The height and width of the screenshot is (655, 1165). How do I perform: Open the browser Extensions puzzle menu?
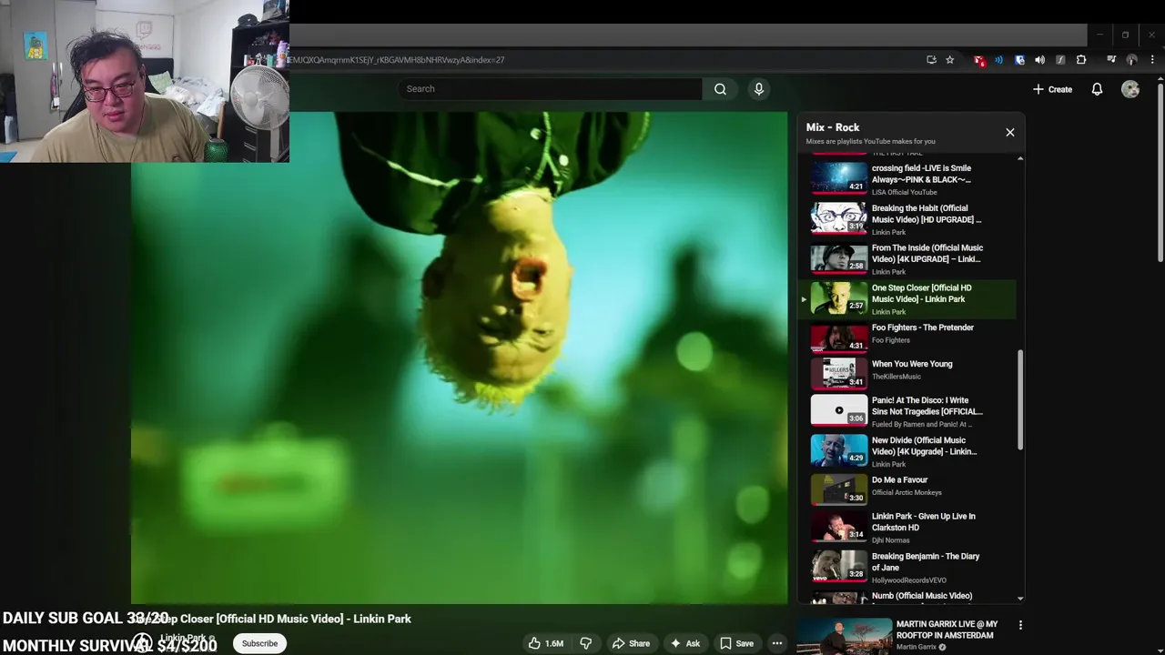(x=1081, y=60)
